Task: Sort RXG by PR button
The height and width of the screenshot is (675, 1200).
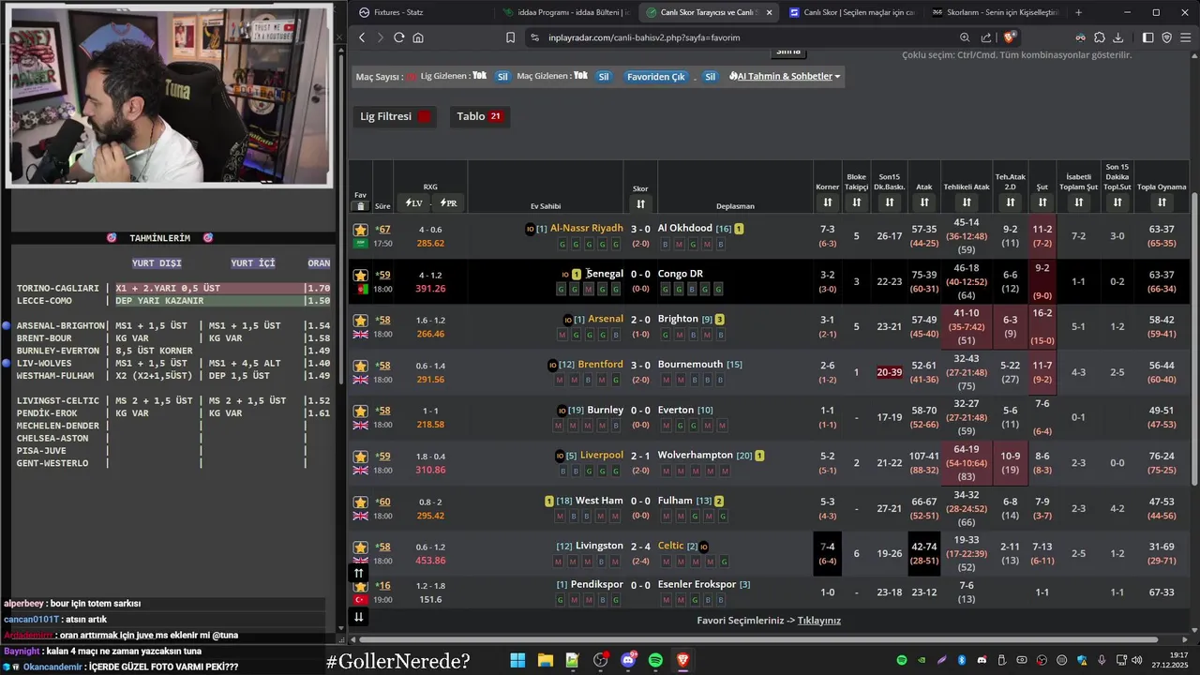Action: 448,202
